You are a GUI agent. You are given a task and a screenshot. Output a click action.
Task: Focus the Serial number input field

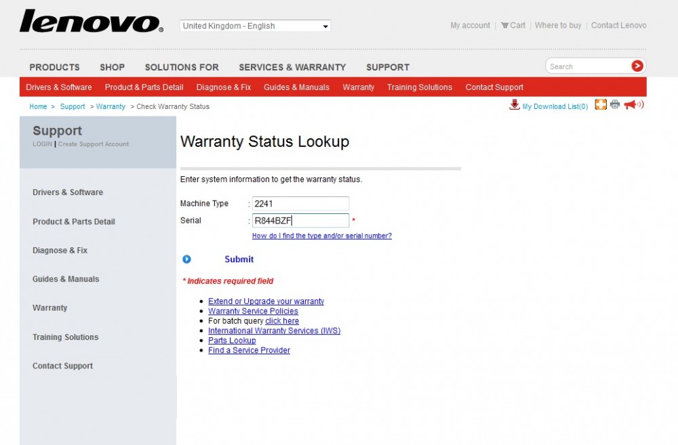coord(300,221)
